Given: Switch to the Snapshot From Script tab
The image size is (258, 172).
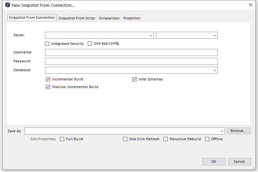Looking at the screenshot, I should [x=77, y=18].
